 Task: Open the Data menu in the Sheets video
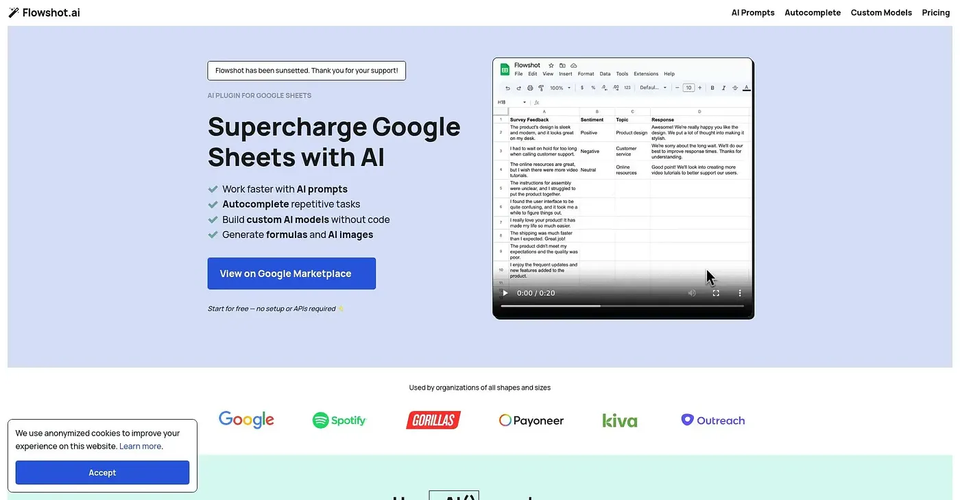coord(605,74)
